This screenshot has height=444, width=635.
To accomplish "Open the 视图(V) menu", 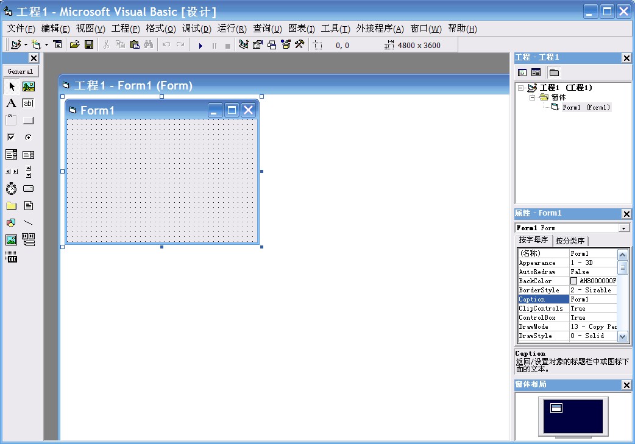I will [90, 29].
